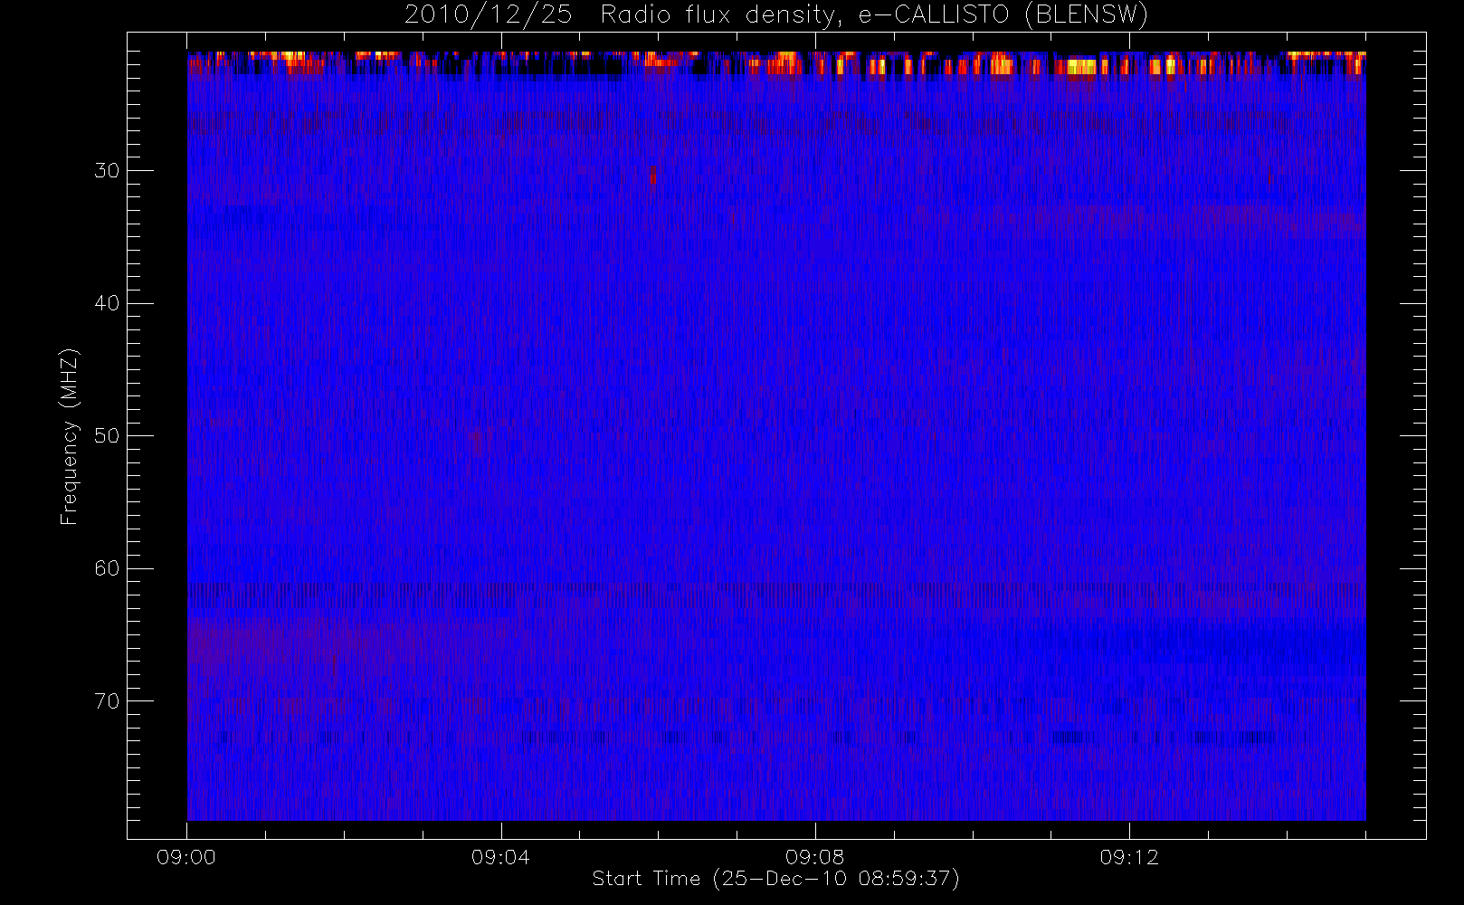Click the 'Start Time (25-Dec-10 08:59:37)' label
The image size is (1464, 905).
pos(775,879)
